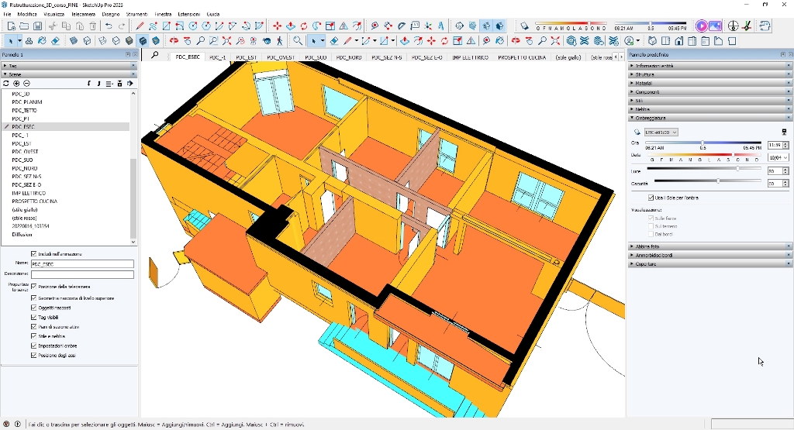Click the Save floppy disk icon
This screenshot has height=430, width=794.
click(x=37, y=26)
